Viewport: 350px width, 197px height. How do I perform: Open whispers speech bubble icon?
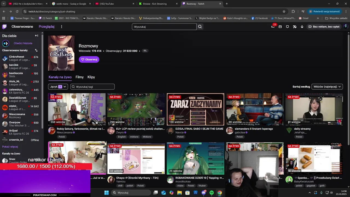[287, 27]
